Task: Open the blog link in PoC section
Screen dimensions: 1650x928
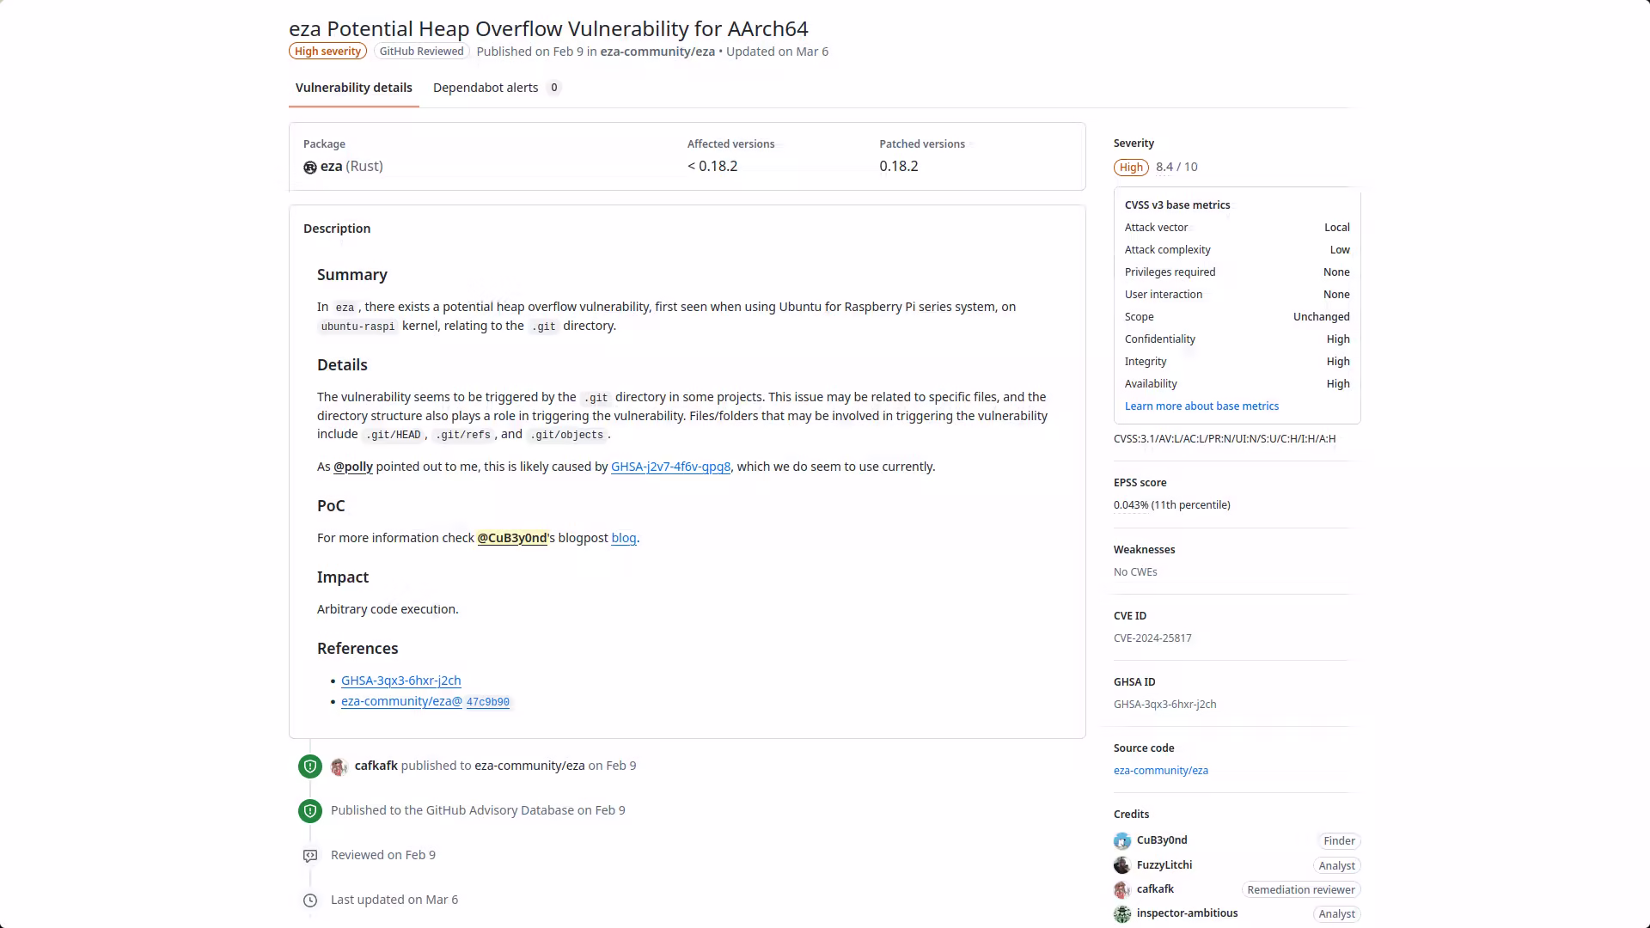Action: (x=624, y=538)
